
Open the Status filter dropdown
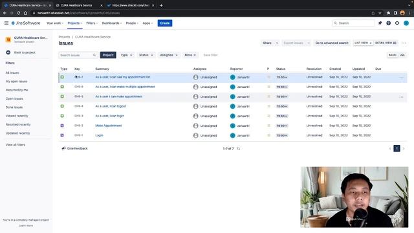pyautogui.click(x=146, y=55)
